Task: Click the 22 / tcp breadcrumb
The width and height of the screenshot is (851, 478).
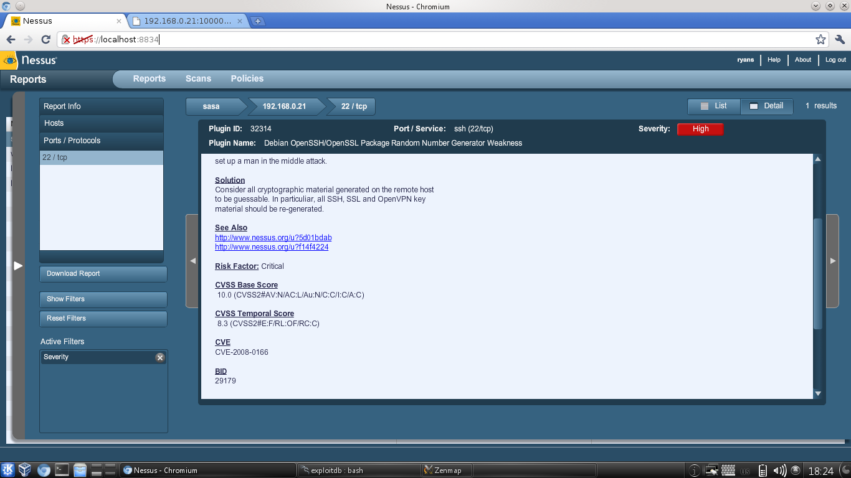Action: [x=353, y=106]
